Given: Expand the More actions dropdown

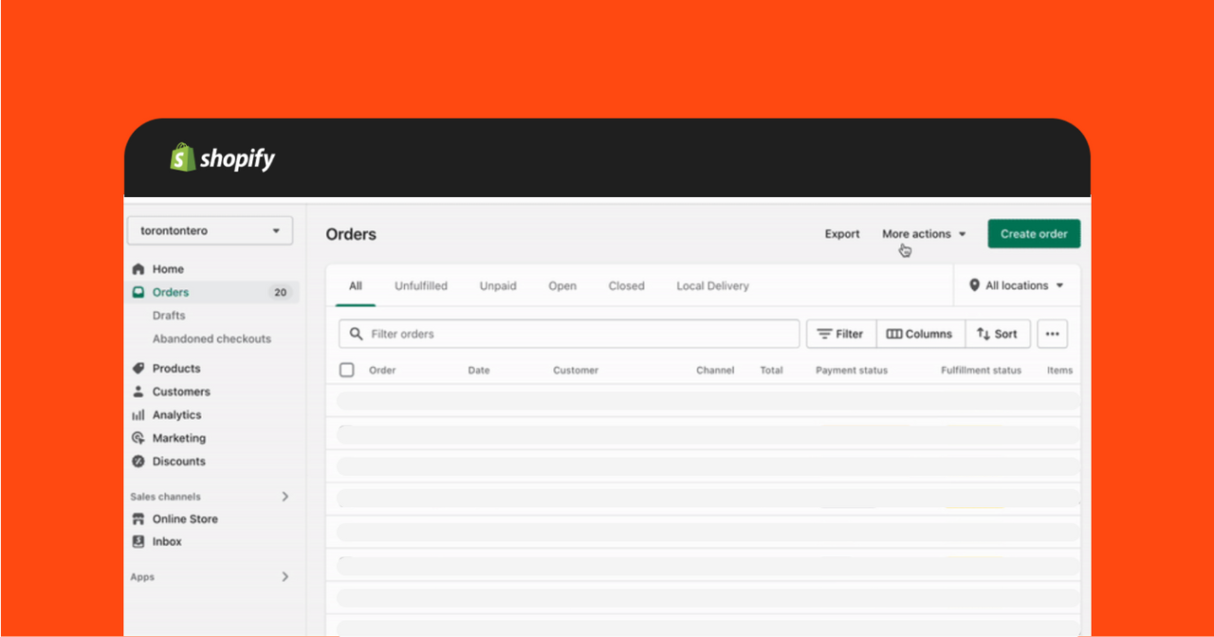Looking at the screenshot, I should [x=924, y=234].
